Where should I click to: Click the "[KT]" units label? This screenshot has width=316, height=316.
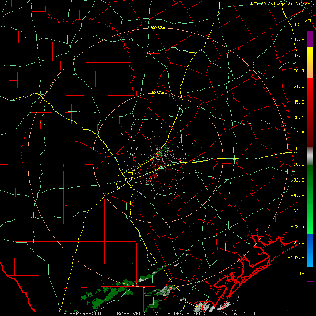[x=299, y=24]
